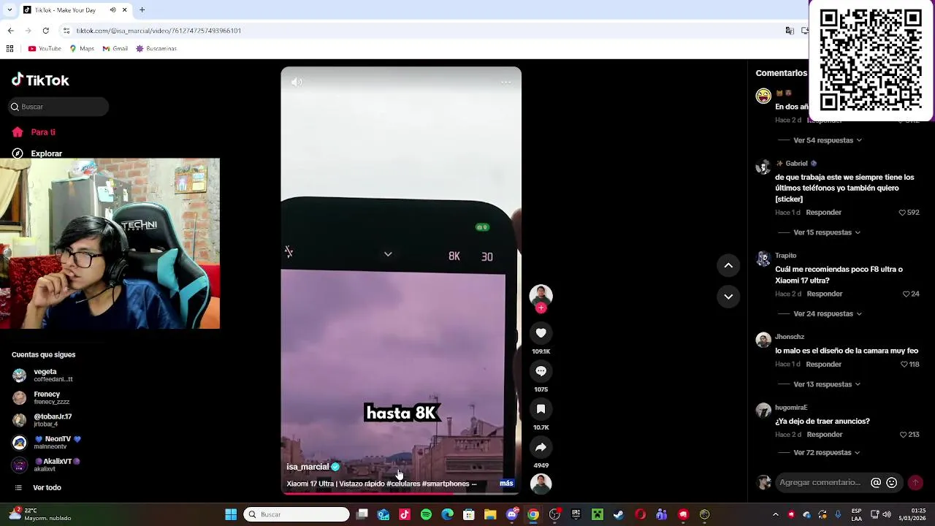Mute the video using the speaker icon
The width and height of the screenshot is (935, 526).
click(297, 82)
